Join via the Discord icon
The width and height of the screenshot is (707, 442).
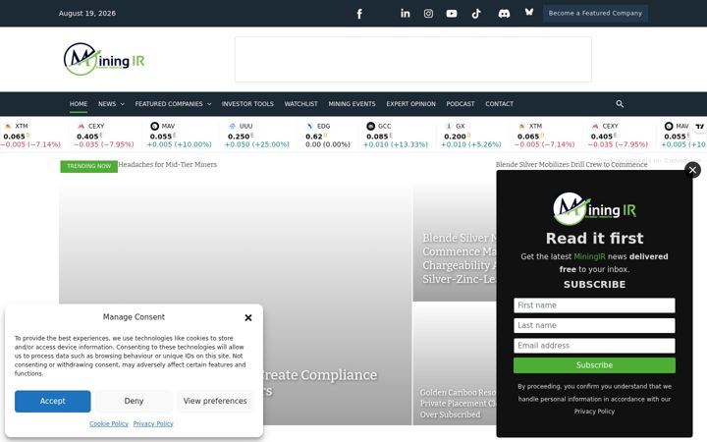pos(504,14)
